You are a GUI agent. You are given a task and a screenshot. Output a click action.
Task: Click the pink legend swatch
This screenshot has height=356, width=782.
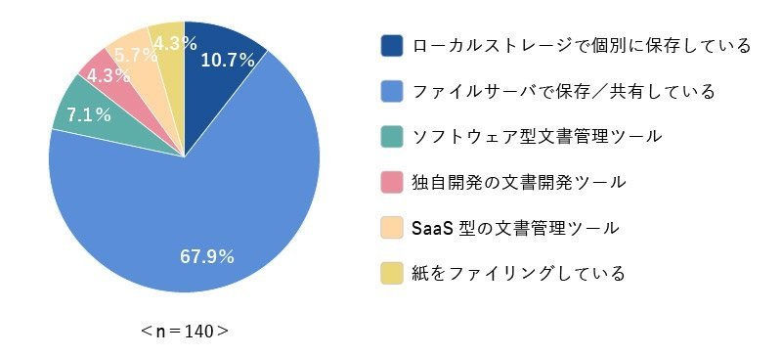(x=392, y=182)
